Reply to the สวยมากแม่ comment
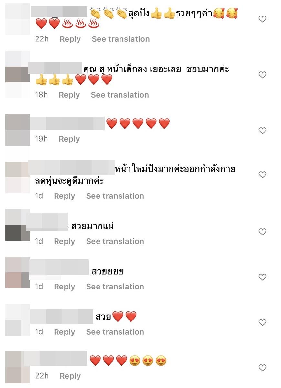 [64, 241]
